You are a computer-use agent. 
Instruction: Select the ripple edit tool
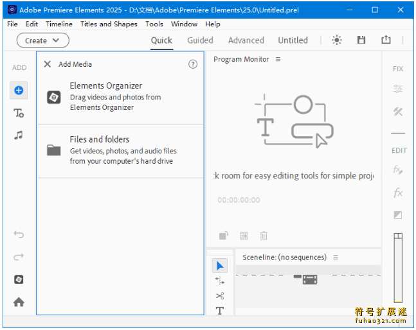pos(220,281)
